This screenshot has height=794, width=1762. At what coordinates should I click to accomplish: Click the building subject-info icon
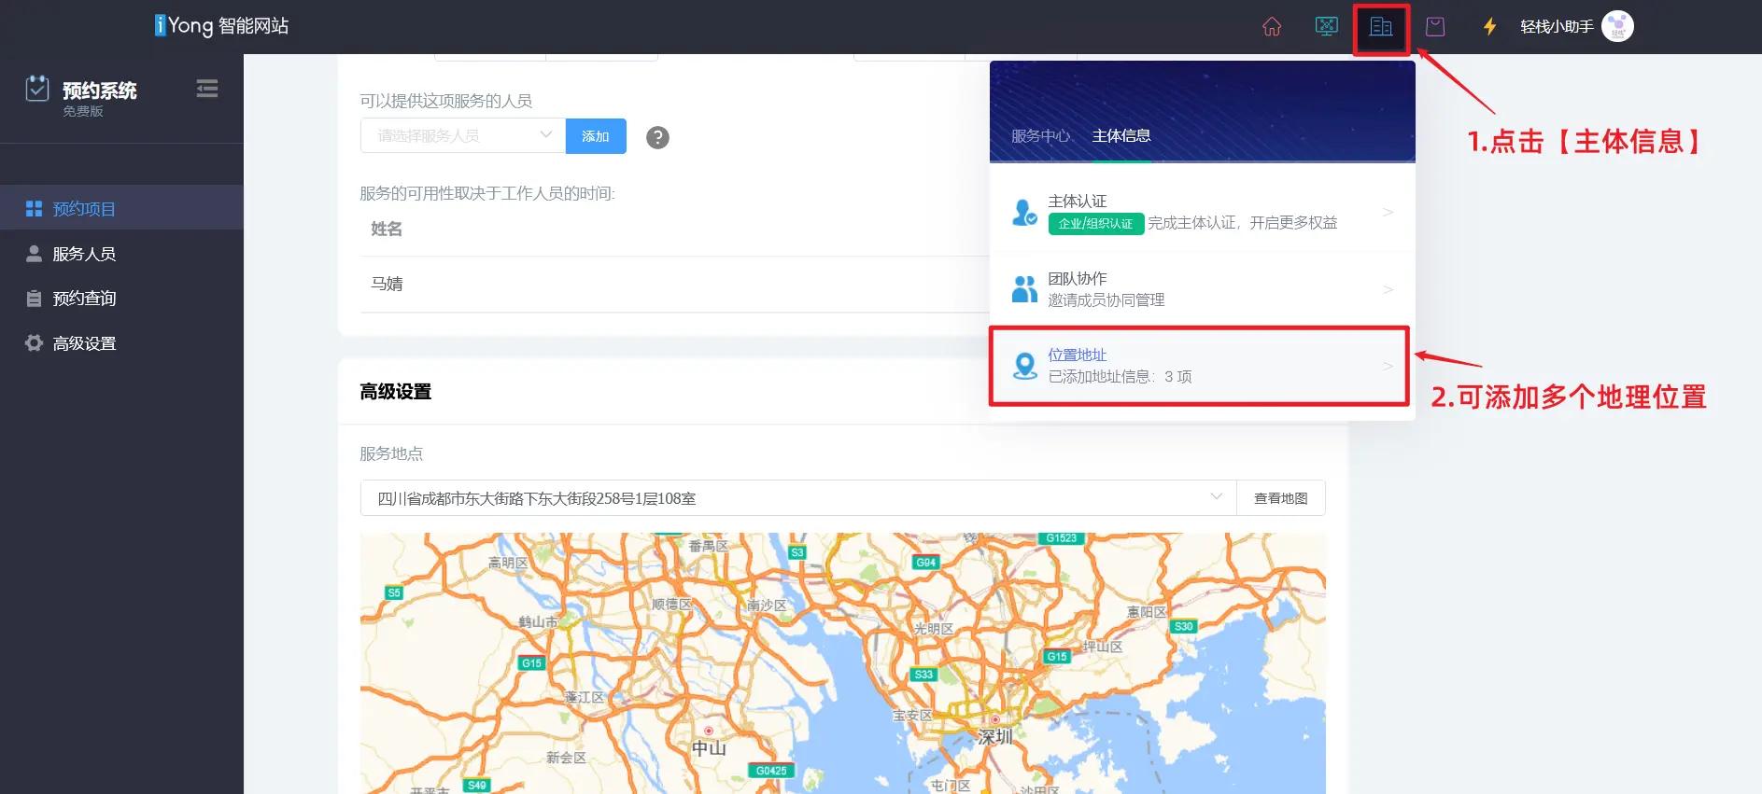point(1380,27)
